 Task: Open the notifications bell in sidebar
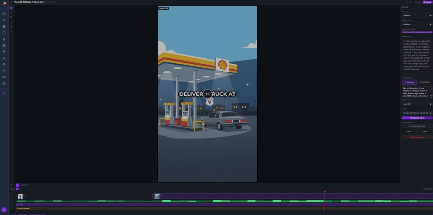(4, 4)
